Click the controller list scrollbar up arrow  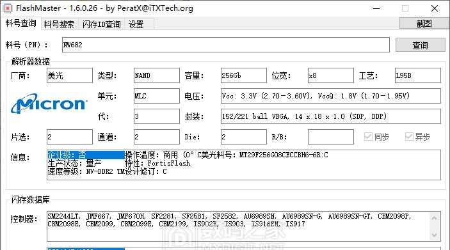click(435, 219)
